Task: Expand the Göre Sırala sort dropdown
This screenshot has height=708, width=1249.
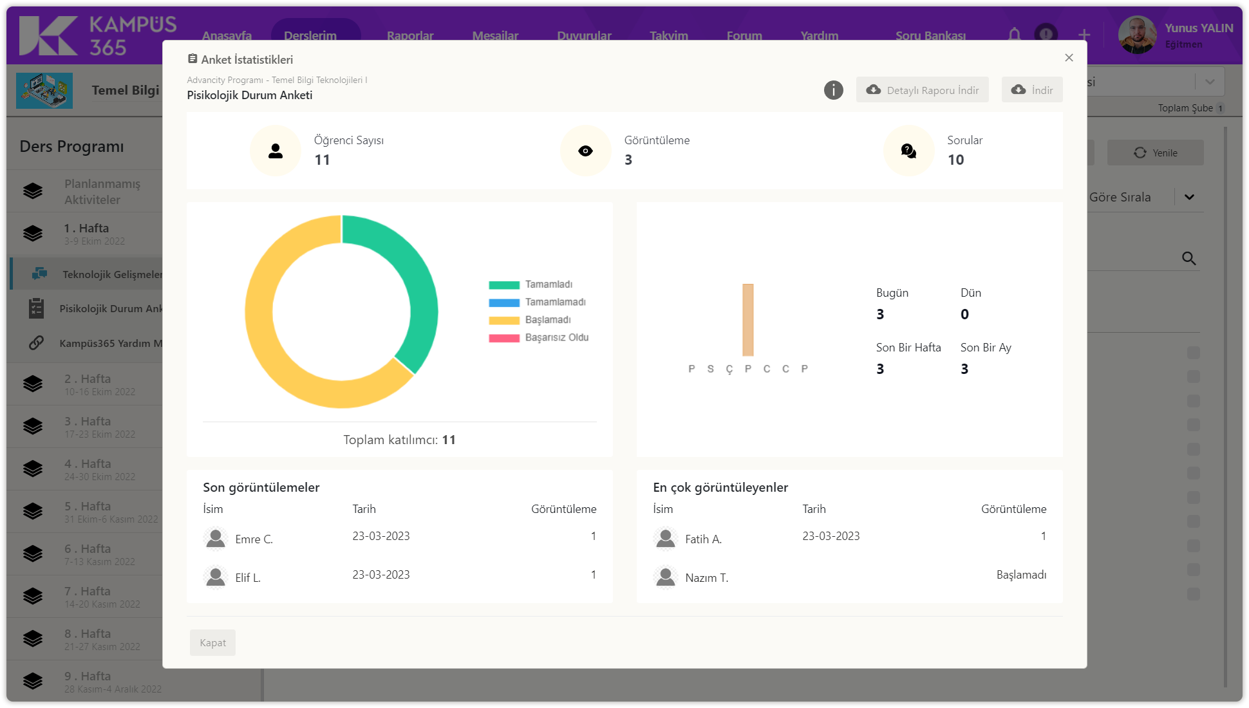Action: click(1188, 197)
